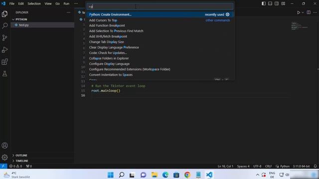This screenshot has width=319, height=179.
Task: Change indentation via Spaces: 4
Action: (243, 166)
